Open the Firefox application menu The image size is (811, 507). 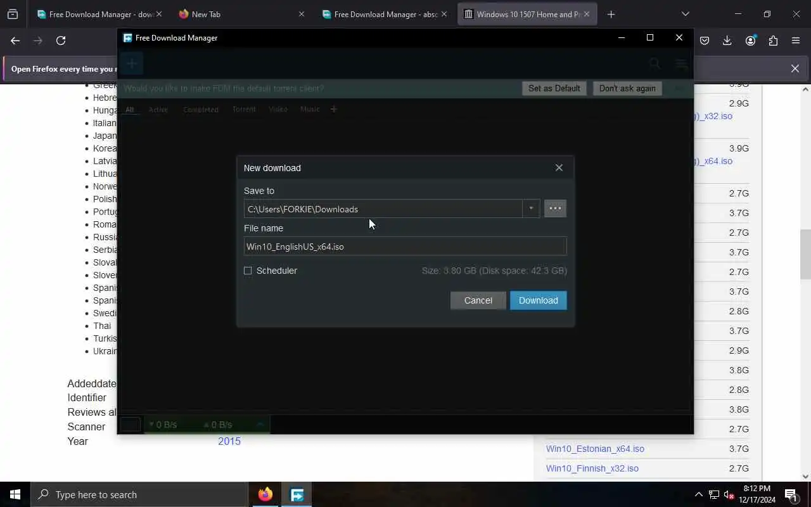pos(796,41)
